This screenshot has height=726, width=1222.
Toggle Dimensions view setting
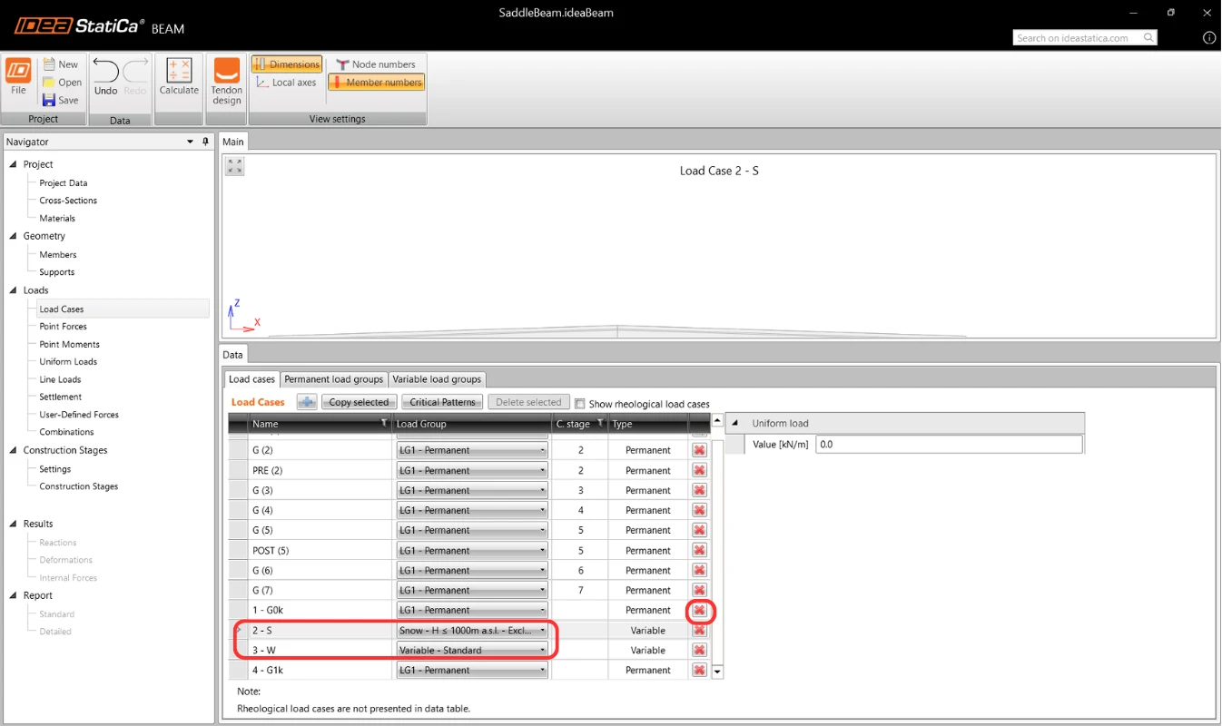(286, 64)
